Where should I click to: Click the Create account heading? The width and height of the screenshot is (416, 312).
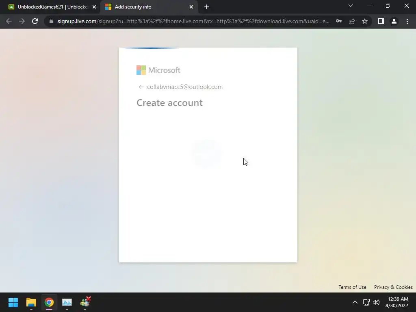click(x=169, y=103)
